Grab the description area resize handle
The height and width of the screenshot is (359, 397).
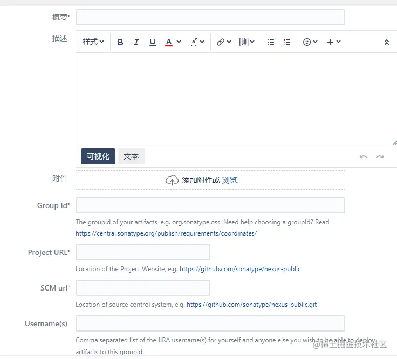click(394, 143)
